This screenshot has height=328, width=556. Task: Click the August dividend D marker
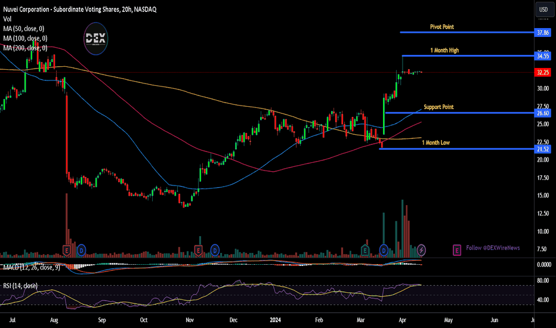(x=81, y=250)
